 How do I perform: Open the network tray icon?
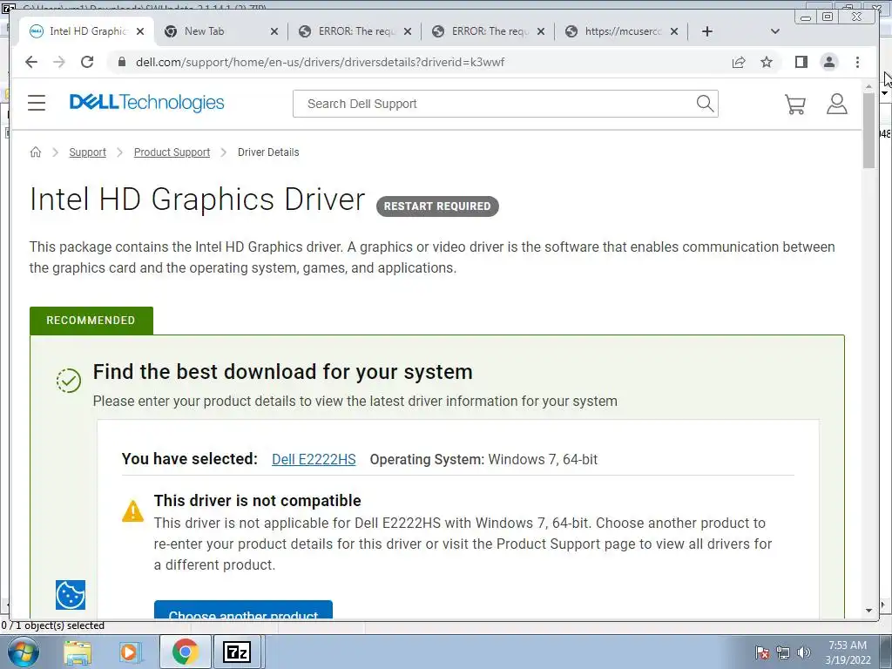pyautogui.click(x=783, y=652)
